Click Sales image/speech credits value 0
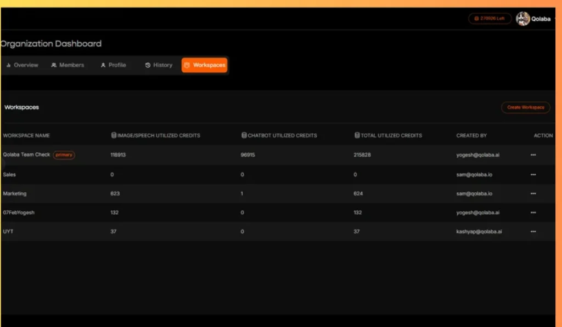The image size is (562, 327). pyautogui.click(x=112, y=175)
